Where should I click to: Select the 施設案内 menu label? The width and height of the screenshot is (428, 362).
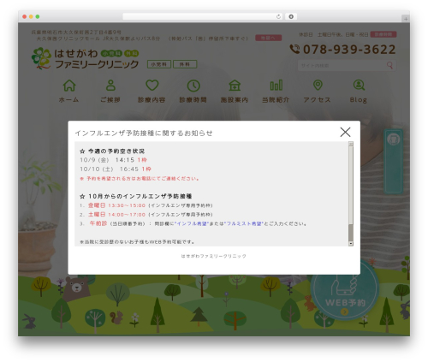point(235,100)
